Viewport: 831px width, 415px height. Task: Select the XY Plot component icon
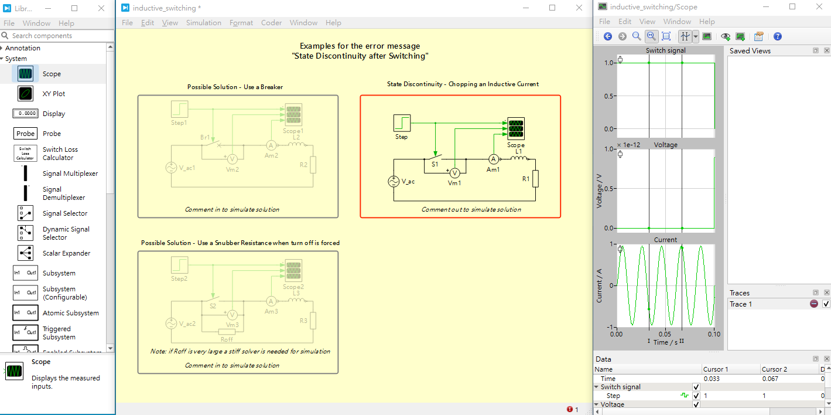click(26, 94)
